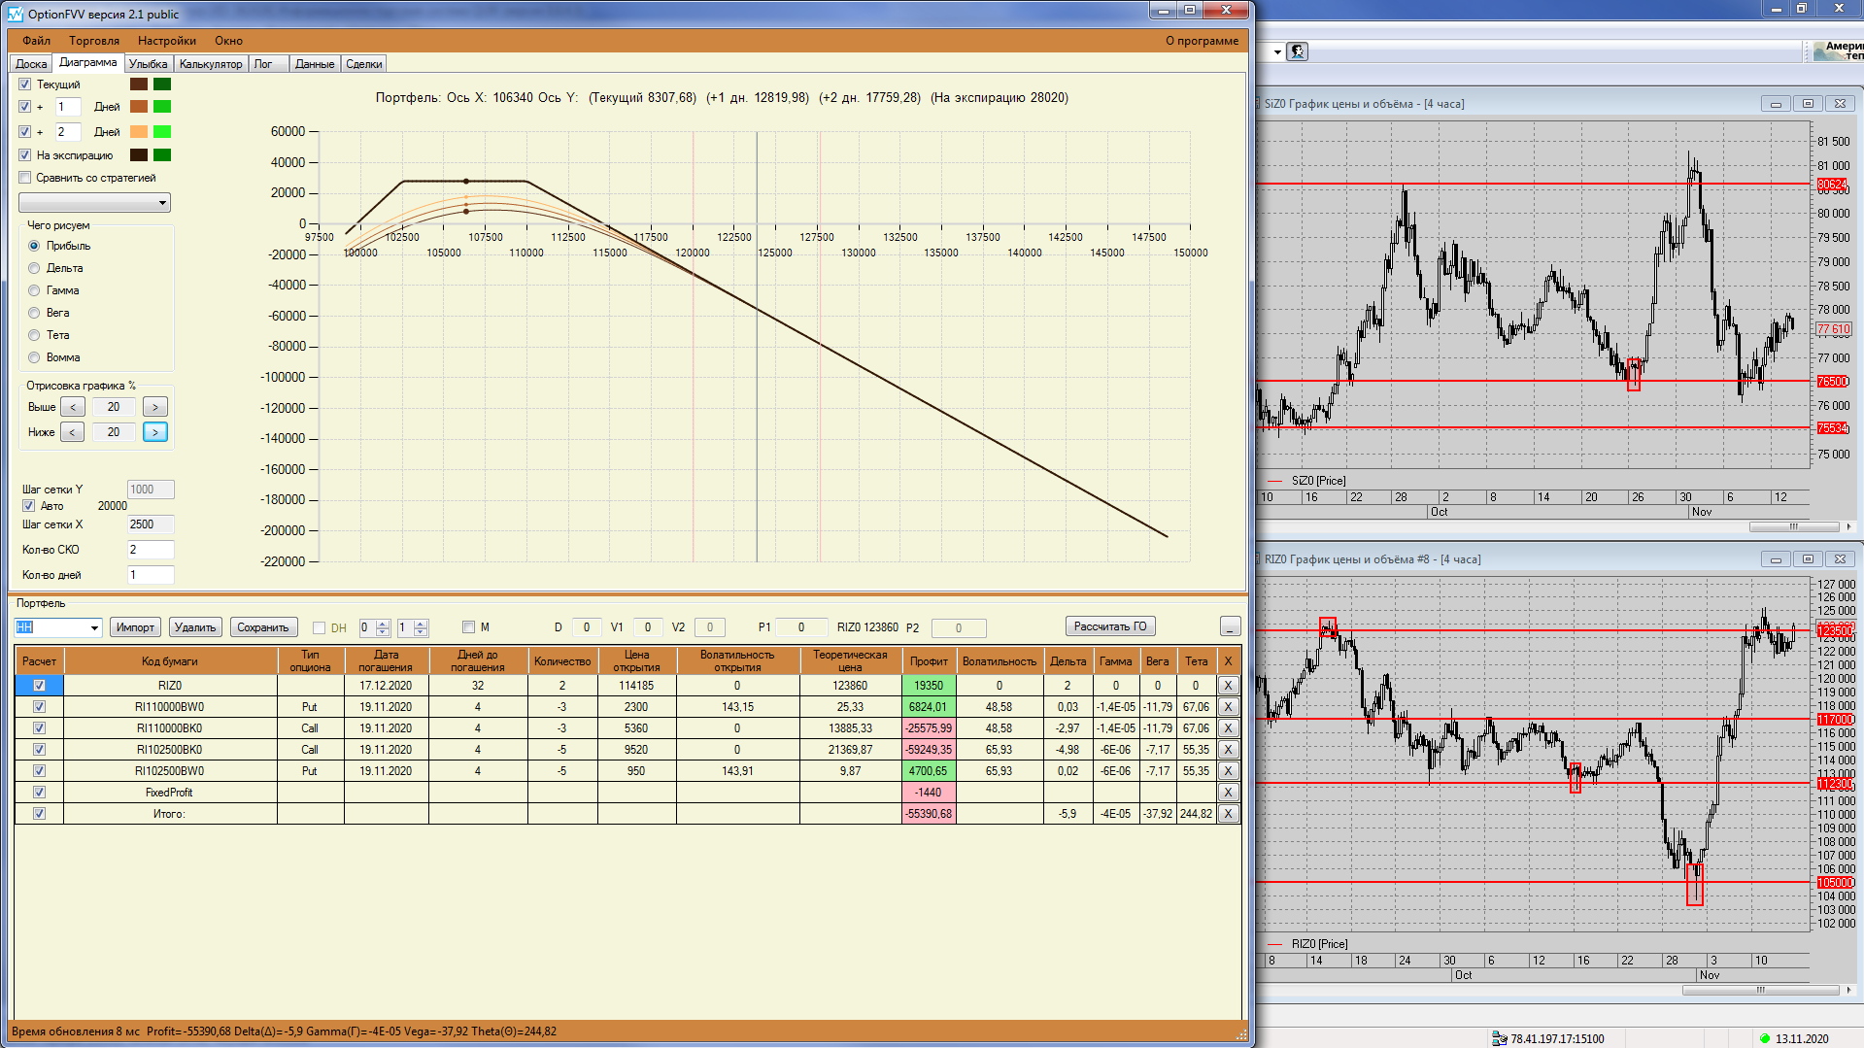Screen dimensions: 1864x1048
Task: Delete the RIZ0 row with its X button
Action: pyautogui.click(x=1228, y=686)
